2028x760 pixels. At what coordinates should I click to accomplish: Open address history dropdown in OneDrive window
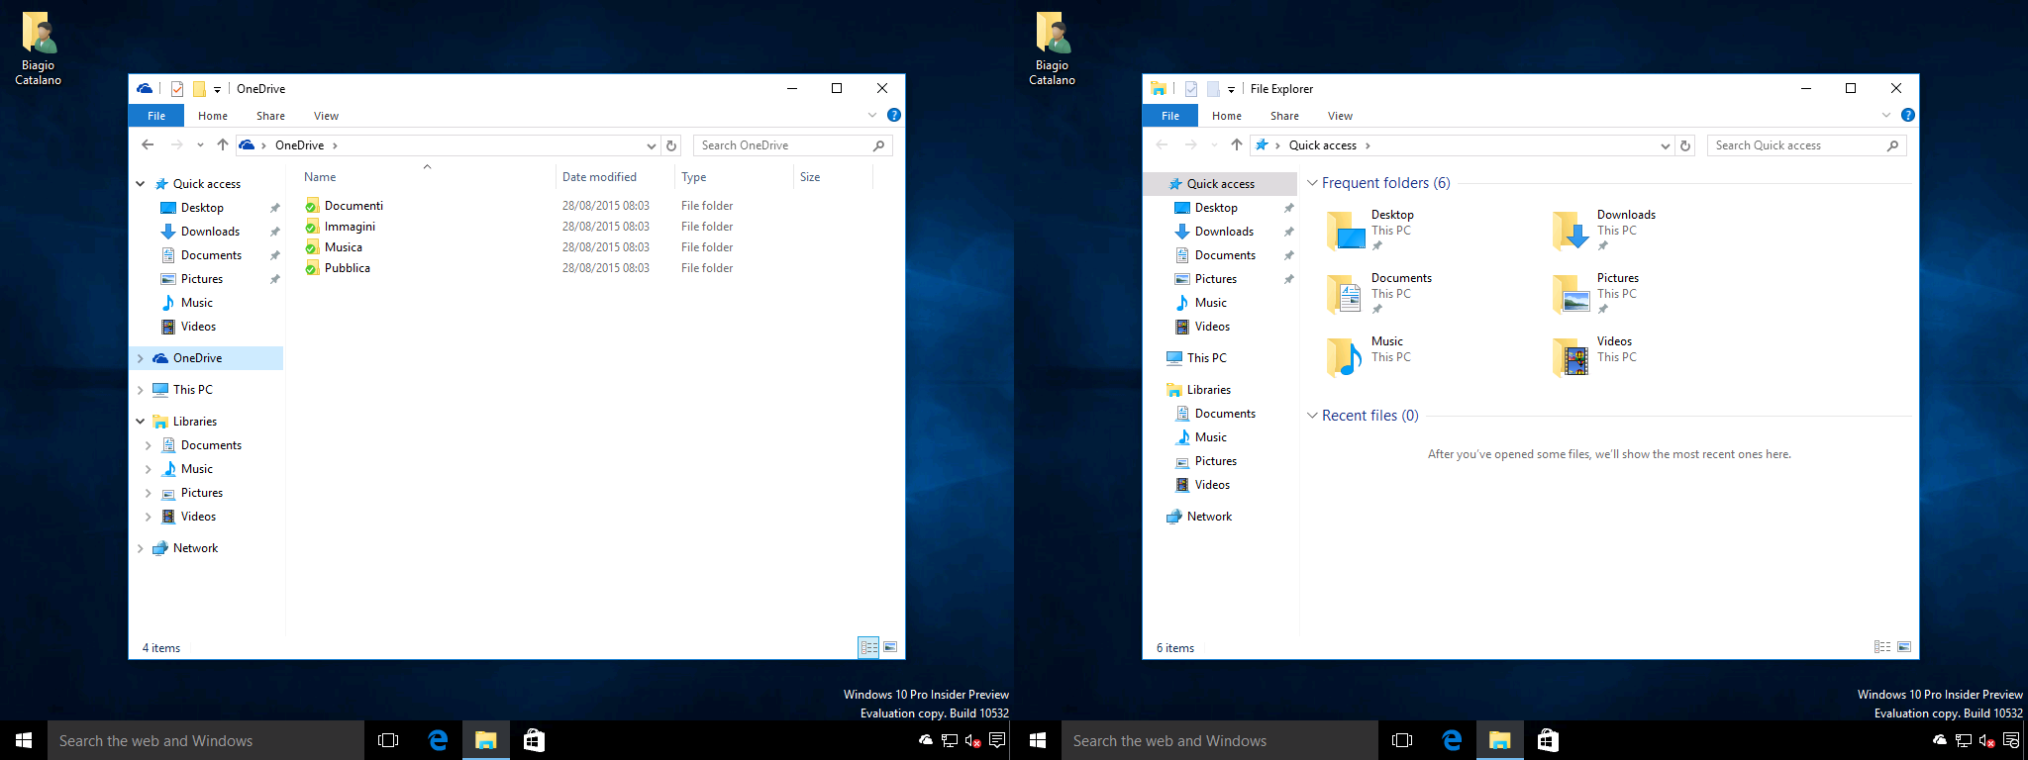click(652, 145)
